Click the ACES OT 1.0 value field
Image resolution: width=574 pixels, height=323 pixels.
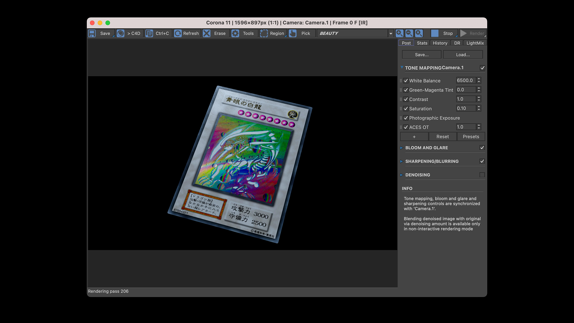pos(466,127)
